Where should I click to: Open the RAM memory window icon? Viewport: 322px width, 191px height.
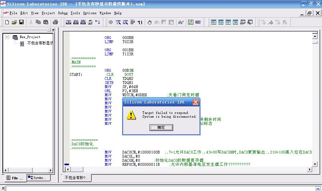[228, 22]
